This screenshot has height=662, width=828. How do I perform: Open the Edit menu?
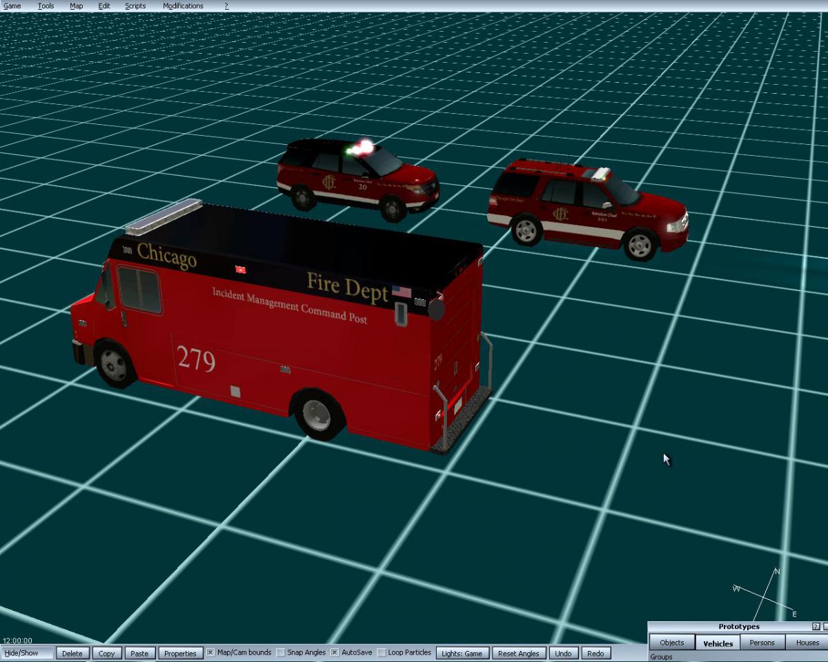click(x=104, y=6)
